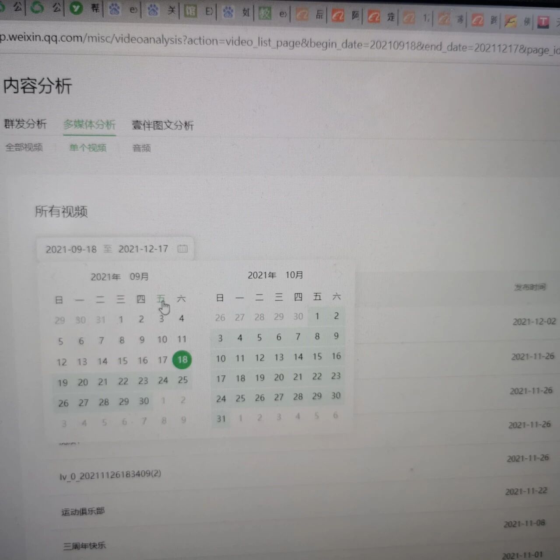Switch to the 群发分析 tab
The width and height of the screenshot is (560, 560).
25,124
